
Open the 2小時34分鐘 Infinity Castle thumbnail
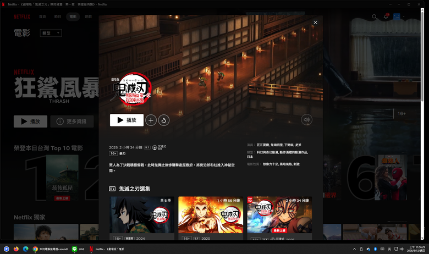279,214
